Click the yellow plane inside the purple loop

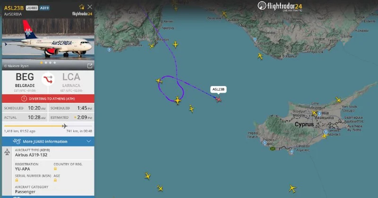click(x=178, y=100)
